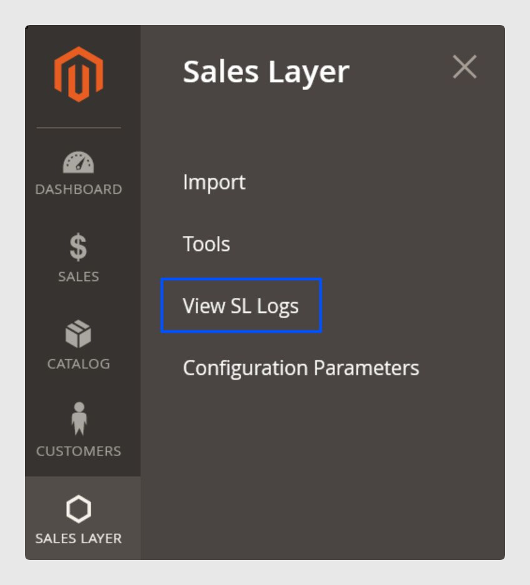530x585 pixels.
Task: Click the person icon for Customers
Action: pyautogui.click(x=79, y=418)
